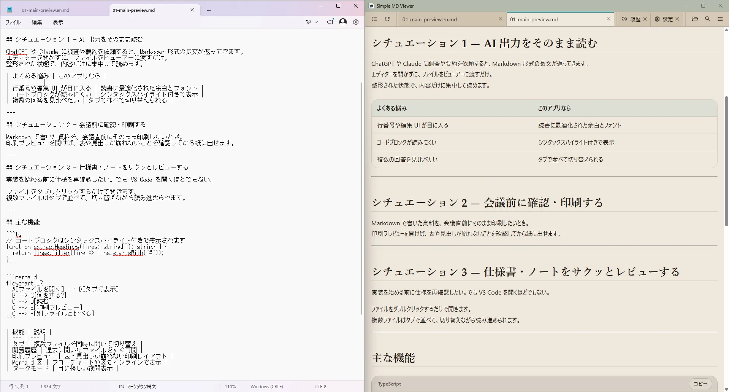729x392 pixels.
Task: Click the UTF-8 encoding indicator
Action: (320, 386)
